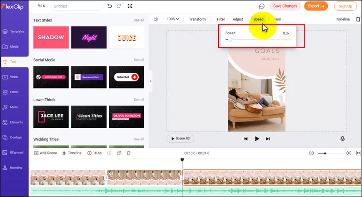
Task: Select the Subscribed bell template
Action: click(x=127, y=77)
